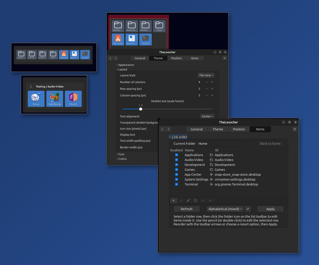Image resolution: width=319 pixels, height=265 pixels.
Task: Launch System Settings from top tile desklet
Action: point(132,39)
